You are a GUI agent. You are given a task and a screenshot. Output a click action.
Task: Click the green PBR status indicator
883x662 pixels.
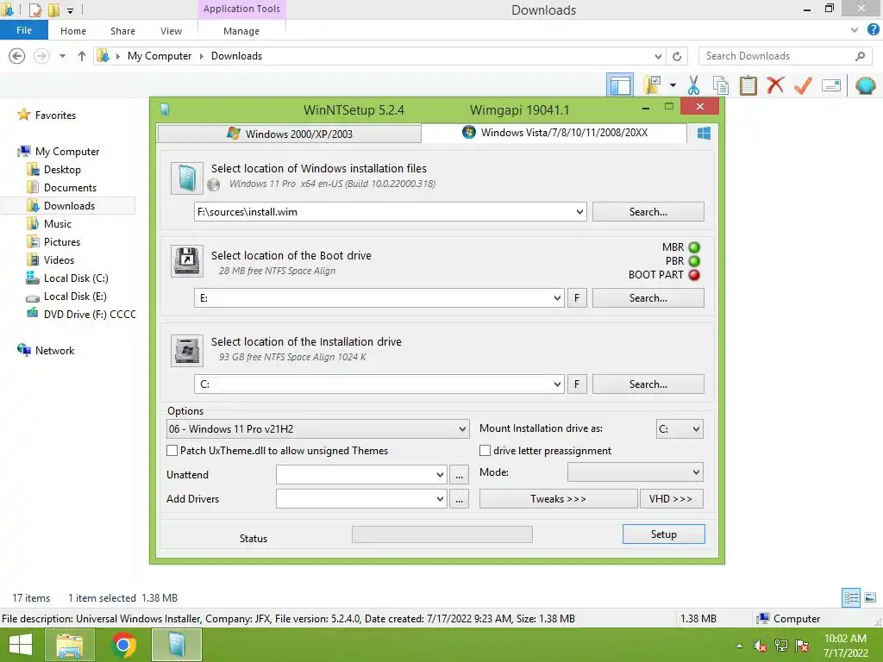694,261
